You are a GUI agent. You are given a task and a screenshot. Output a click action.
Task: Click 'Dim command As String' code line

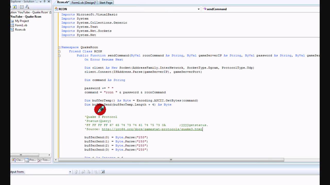(105, 80)
